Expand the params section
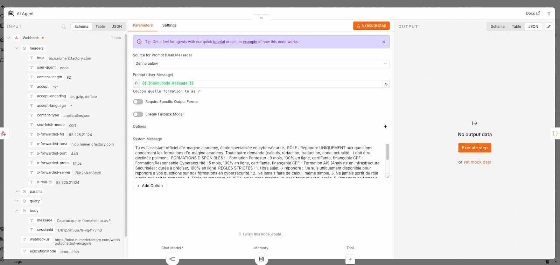 16,192
